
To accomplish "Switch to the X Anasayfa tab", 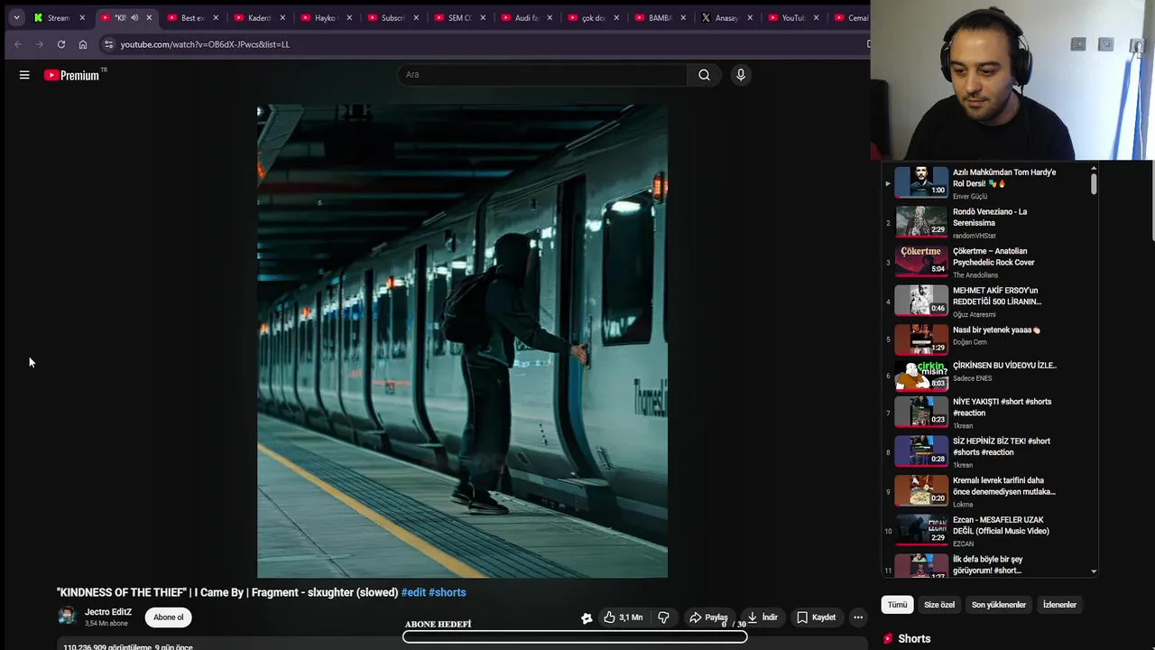I will coord(726,18).
